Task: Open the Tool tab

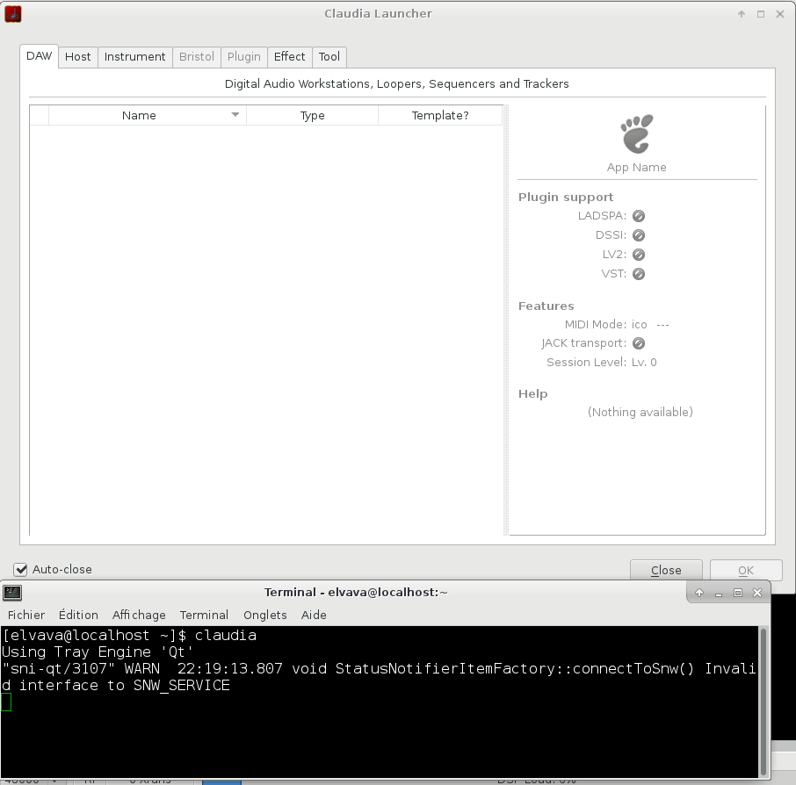Action: [x=329, y=57]
